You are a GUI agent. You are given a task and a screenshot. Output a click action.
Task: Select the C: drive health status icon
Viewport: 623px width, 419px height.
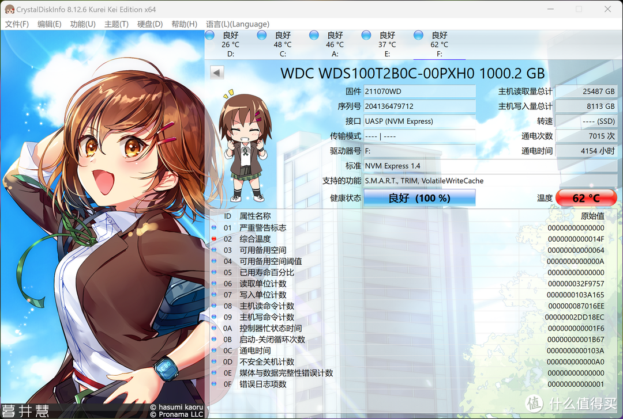[261, 35]
